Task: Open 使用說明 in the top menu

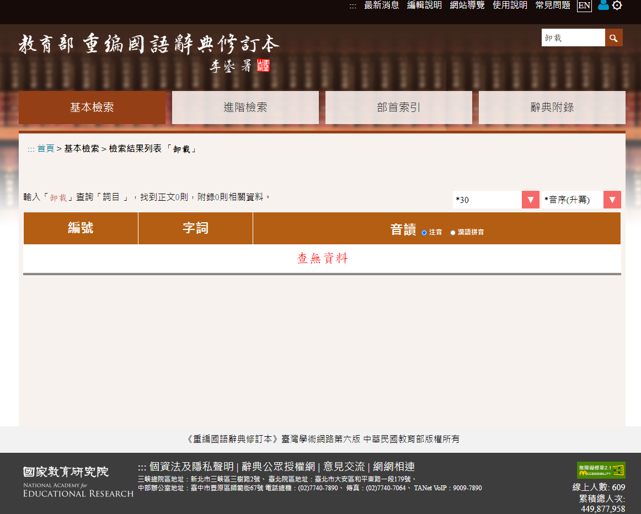Action: pos(510,6)
